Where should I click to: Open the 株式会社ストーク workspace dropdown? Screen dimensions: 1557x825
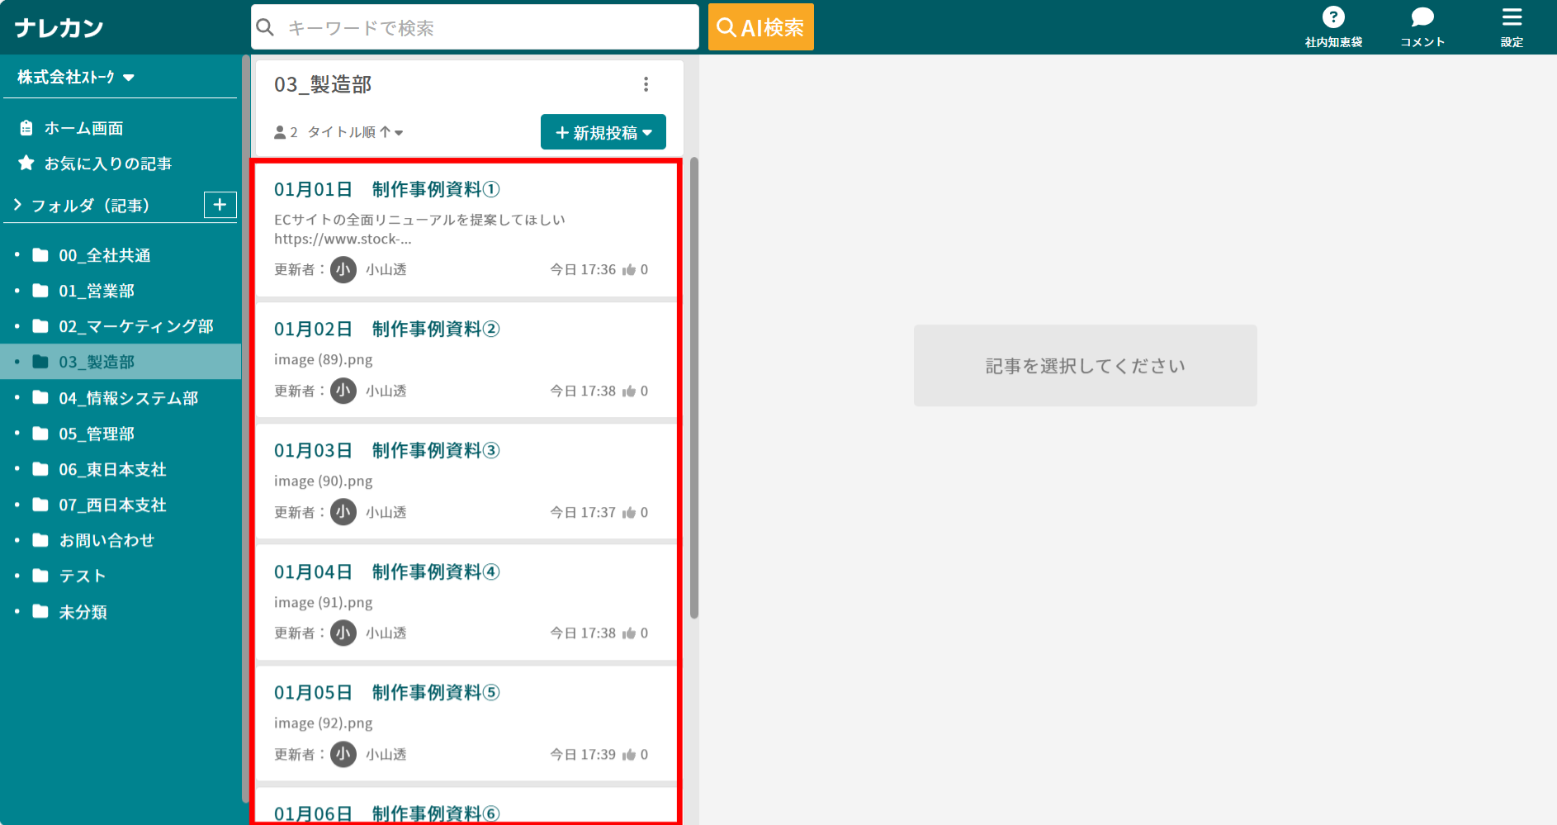pos(129,77)
